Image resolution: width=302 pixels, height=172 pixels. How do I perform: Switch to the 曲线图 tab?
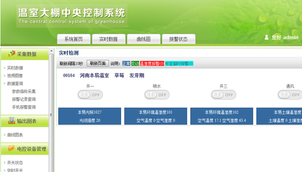coord(143,39)
